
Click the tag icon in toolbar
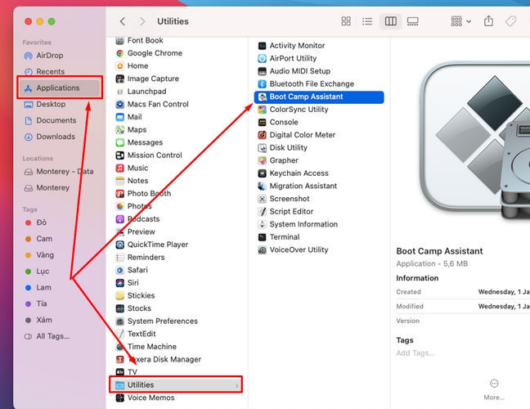[x=511, y=21]
